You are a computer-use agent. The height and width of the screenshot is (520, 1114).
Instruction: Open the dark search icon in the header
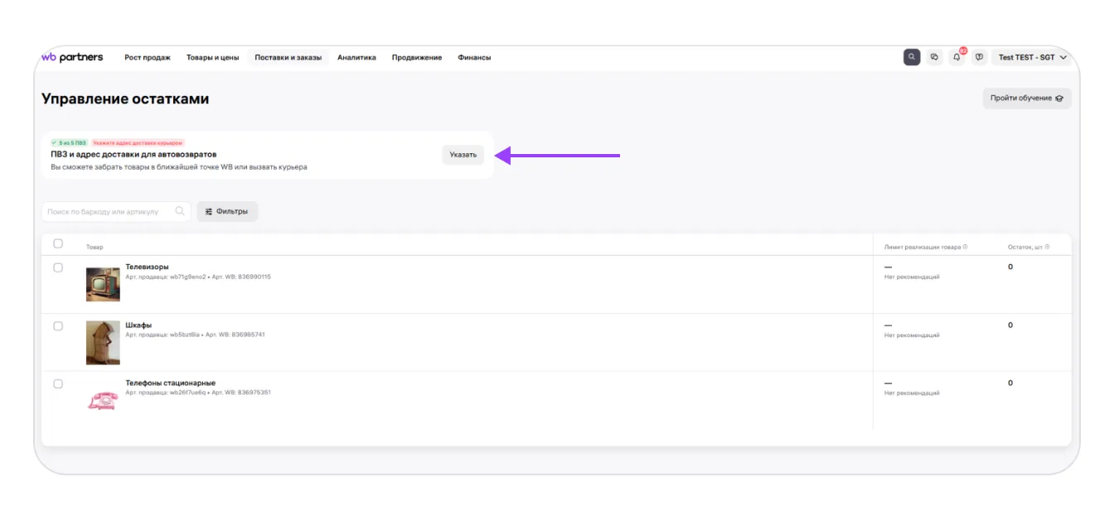click(x=912, y=57)
